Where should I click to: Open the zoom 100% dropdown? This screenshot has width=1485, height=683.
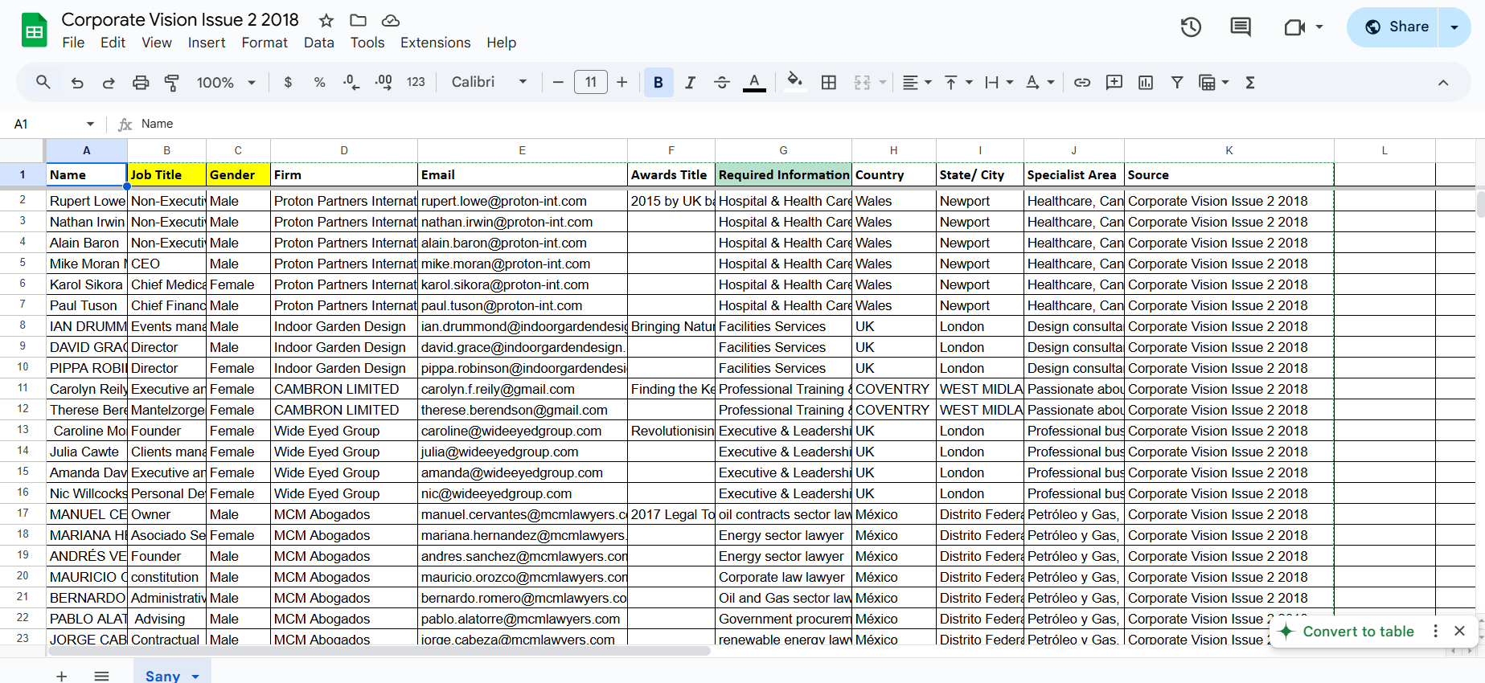coord(227,82)
